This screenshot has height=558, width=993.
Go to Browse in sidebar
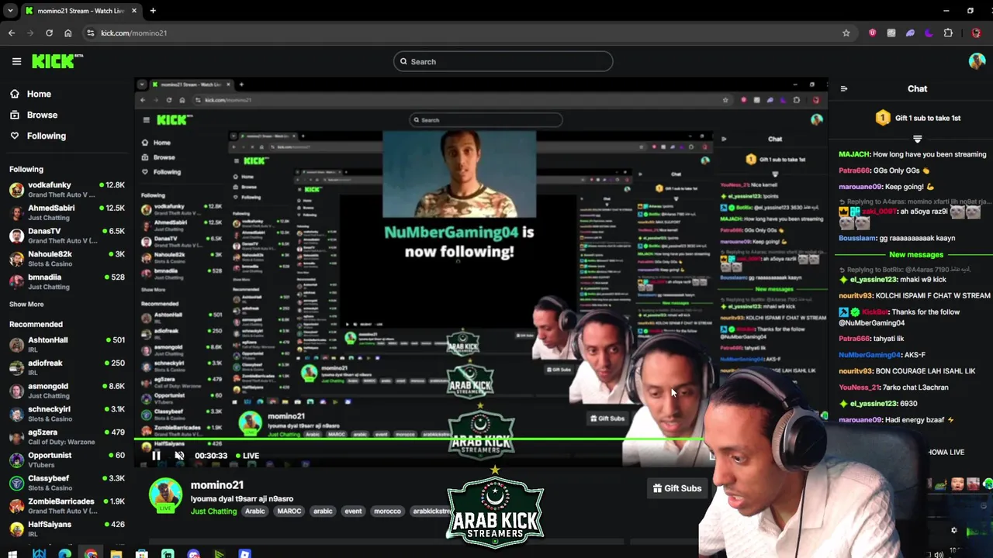[x=42, y=115]
